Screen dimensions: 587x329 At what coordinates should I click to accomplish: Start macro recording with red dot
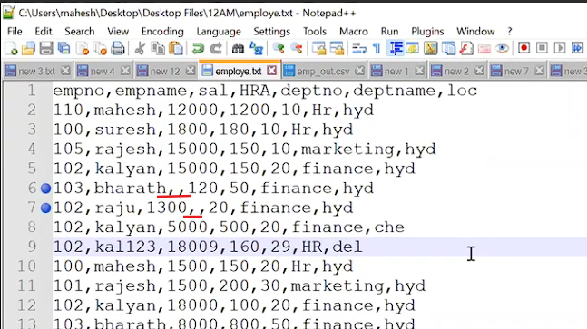(x=523, y=48)
